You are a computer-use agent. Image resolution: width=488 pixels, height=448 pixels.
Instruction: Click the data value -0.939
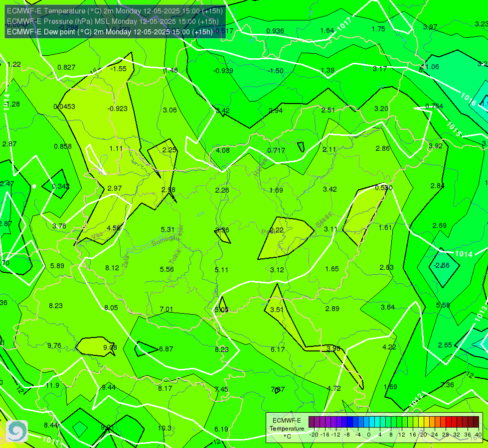[223, 71]
